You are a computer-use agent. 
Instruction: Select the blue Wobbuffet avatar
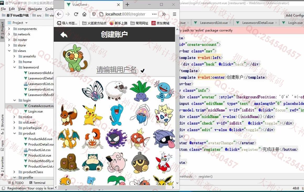click(x=116, y=115)
